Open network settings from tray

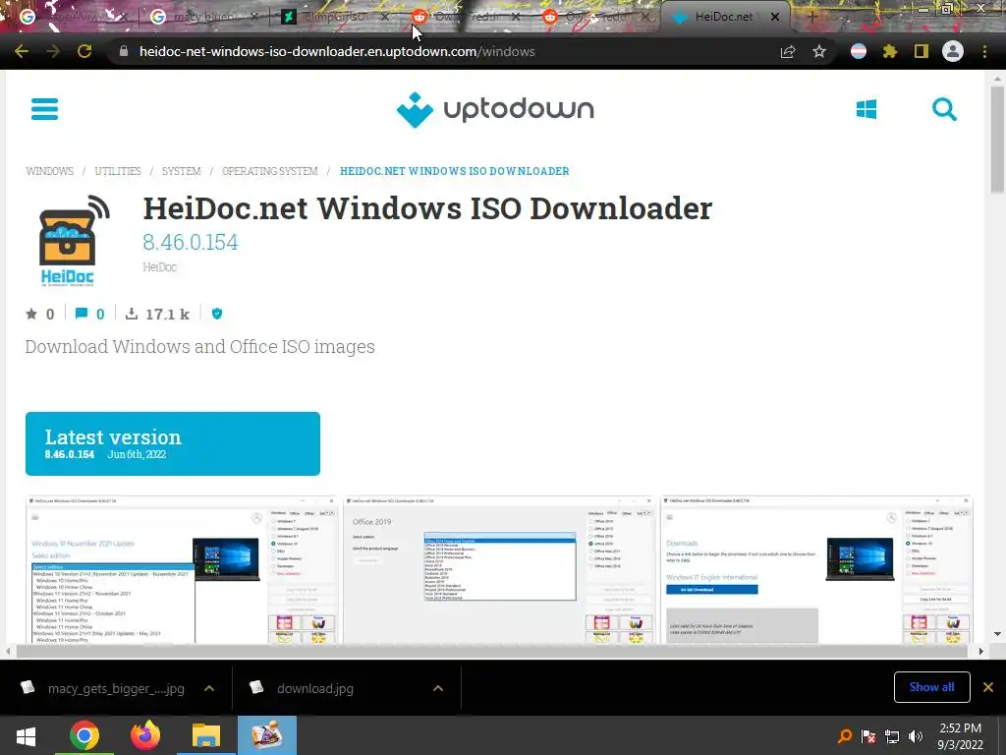[x=892, y=735]
